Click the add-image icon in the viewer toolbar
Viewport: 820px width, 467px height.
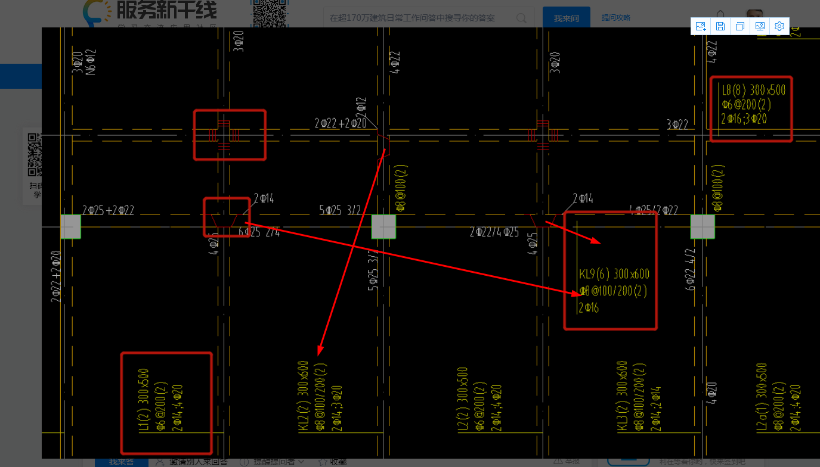pyautogui.click(x=701, y=26)
